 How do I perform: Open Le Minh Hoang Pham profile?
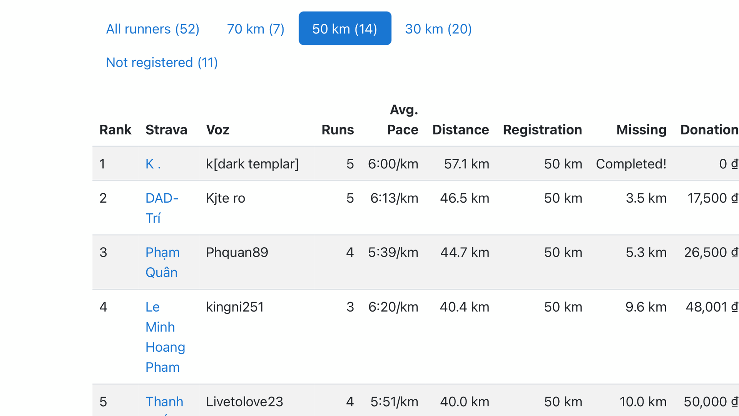pos(165,337)
